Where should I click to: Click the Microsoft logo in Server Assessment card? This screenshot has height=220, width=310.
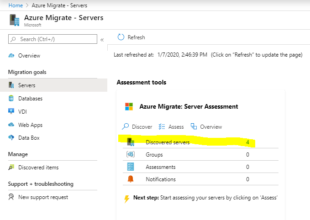point(129,106)
